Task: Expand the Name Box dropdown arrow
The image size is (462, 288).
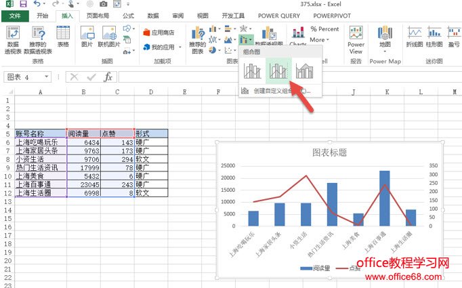Action: click(52, 77)
